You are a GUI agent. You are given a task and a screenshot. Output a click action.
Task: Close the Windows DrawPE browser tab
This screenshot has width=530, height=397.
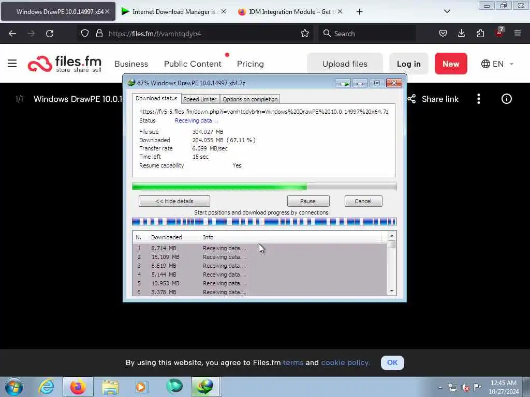(107, 11)
